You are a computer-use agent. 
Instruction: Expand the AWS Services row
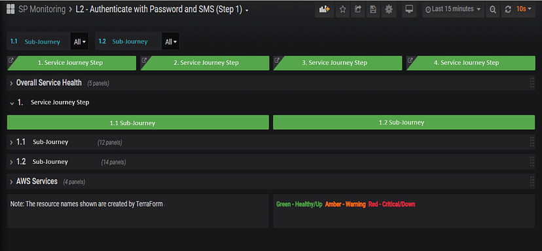tap(11, 182)
